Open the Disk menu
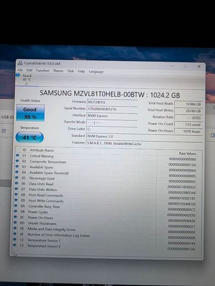Viewport: 215px width, 286px height. click(70, 71)
